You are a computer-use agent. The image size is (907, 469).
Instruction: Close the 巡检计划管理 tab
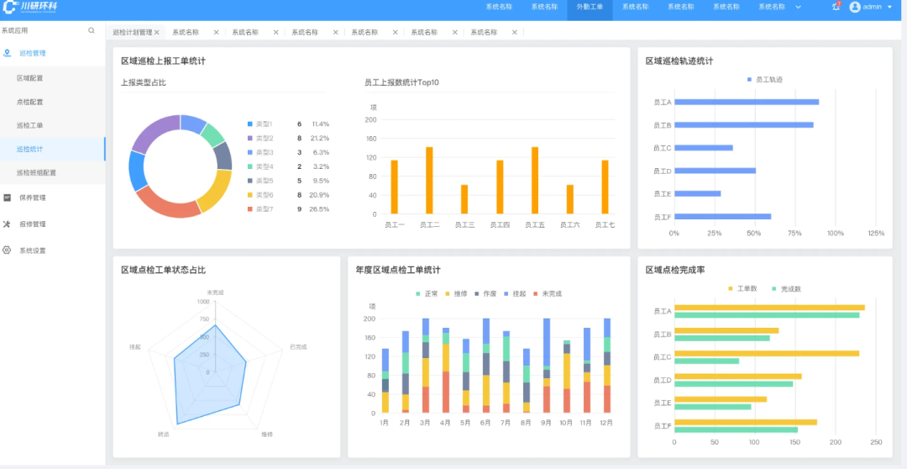(x=157, y=32)
